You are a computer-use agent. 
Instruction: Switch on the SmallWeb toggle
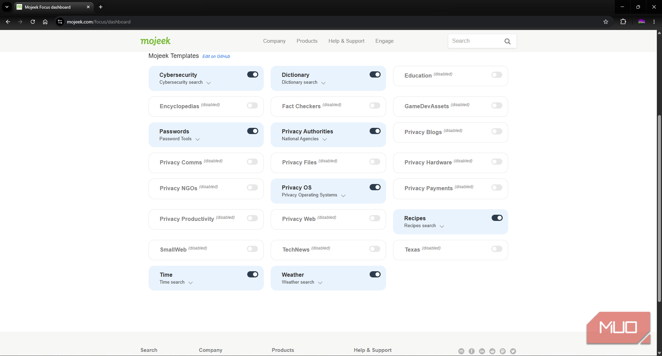[x=252, y=249]
